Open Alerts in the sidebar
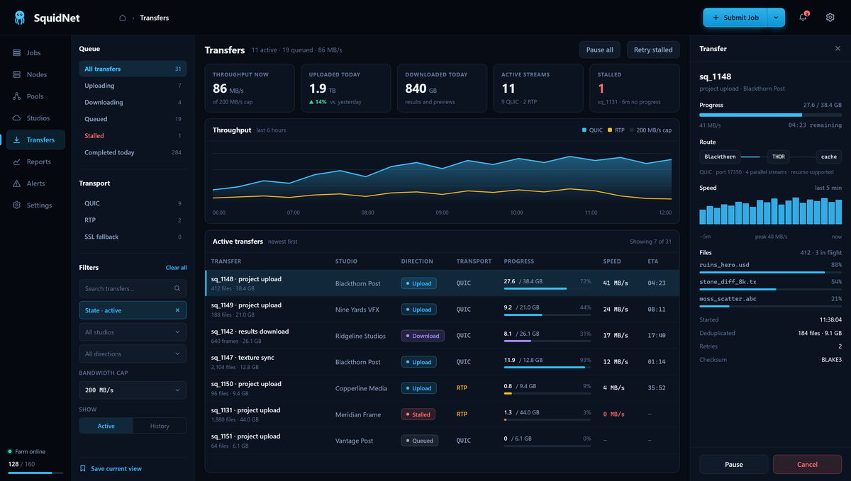851x481 pixels. [35, 183]
